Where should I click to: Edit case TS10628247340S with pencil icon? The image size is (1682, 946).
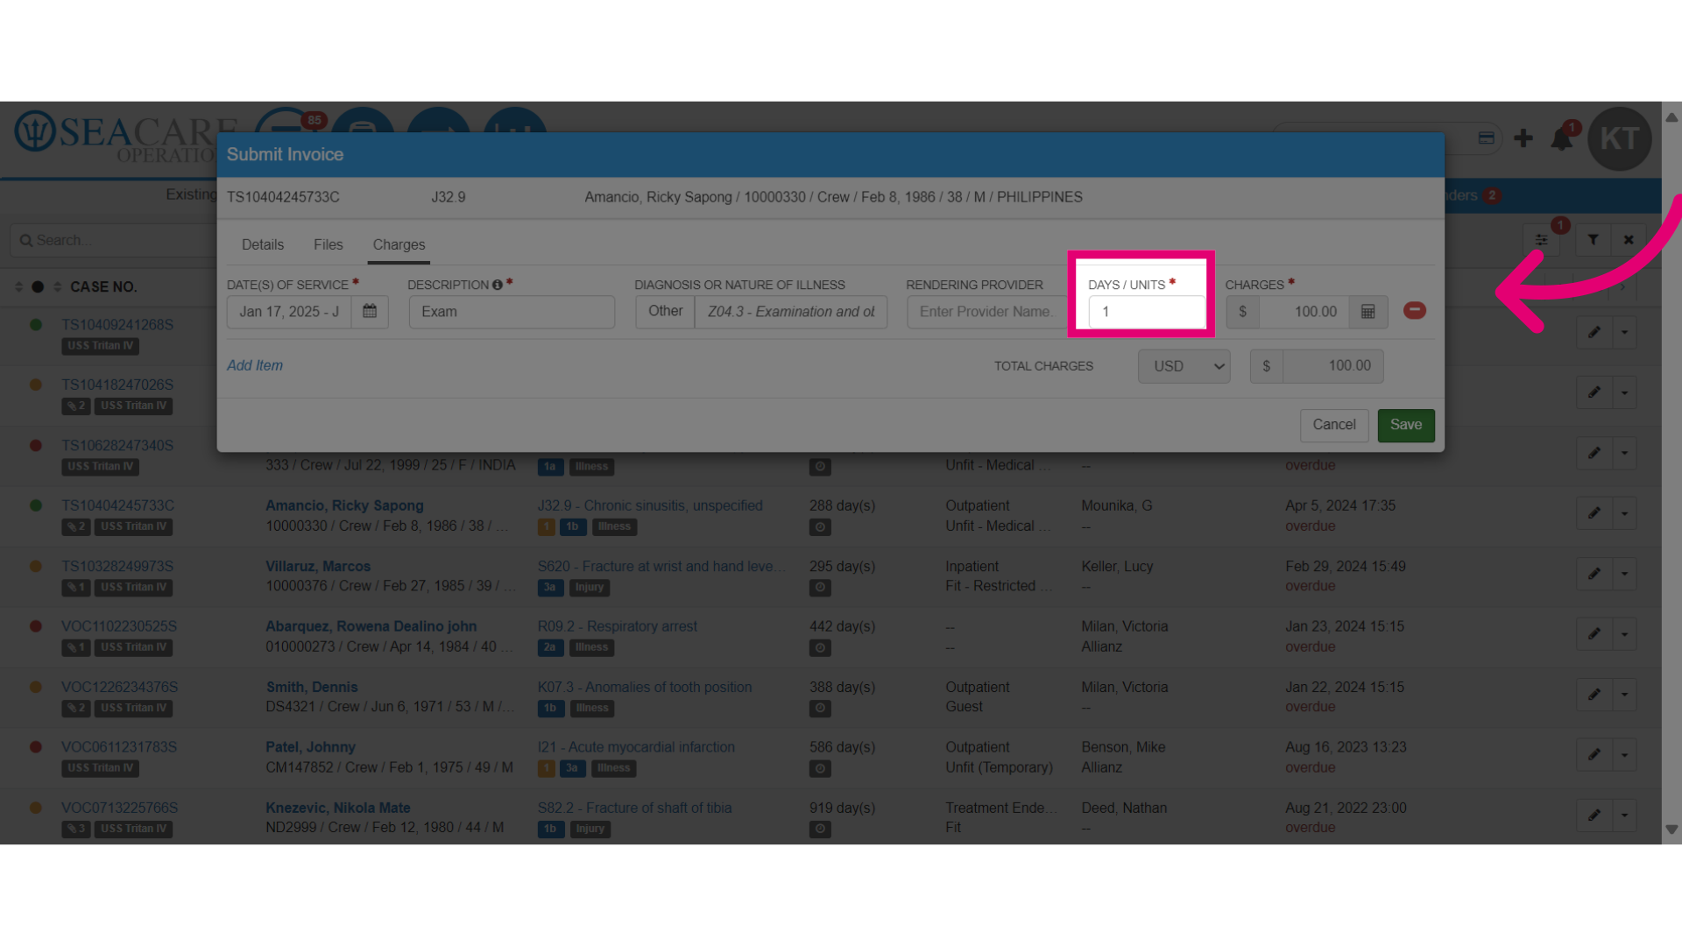click(1594, 453)
